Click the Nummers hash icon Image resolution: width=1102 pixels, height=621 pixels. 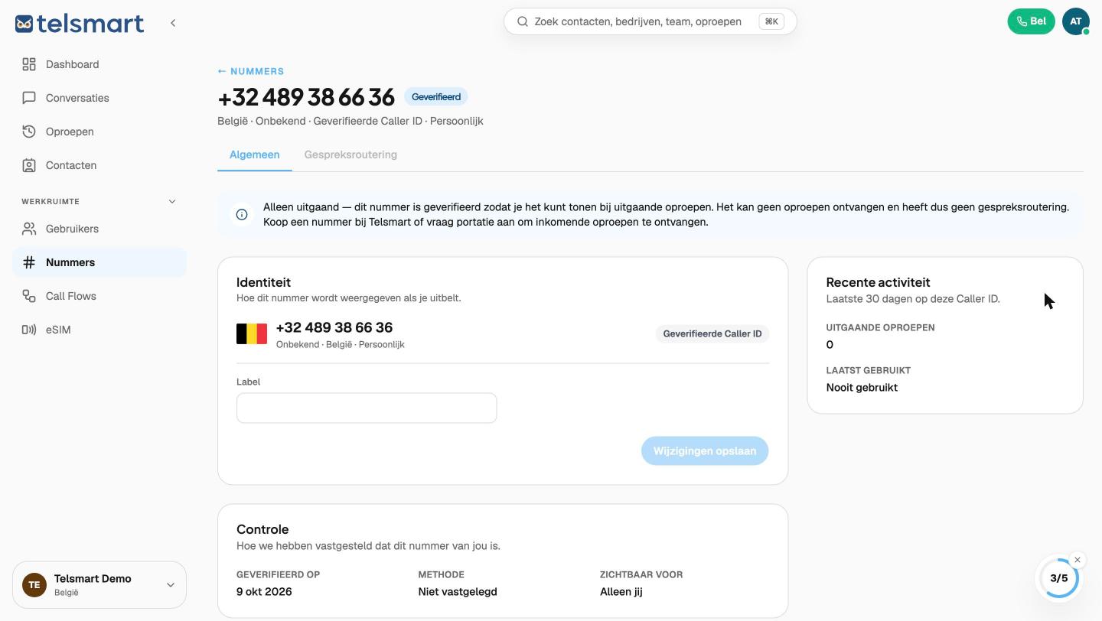pos(29,262)
